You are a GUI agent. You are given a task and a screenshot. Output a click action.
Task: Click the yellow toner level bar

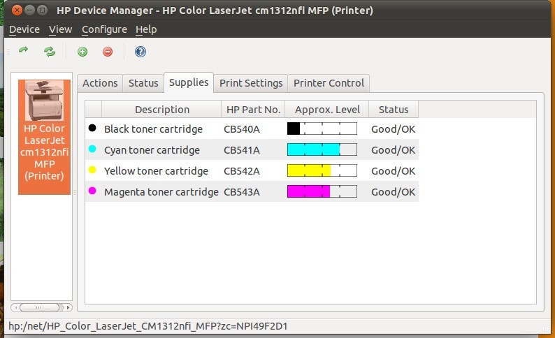point(322,170)
